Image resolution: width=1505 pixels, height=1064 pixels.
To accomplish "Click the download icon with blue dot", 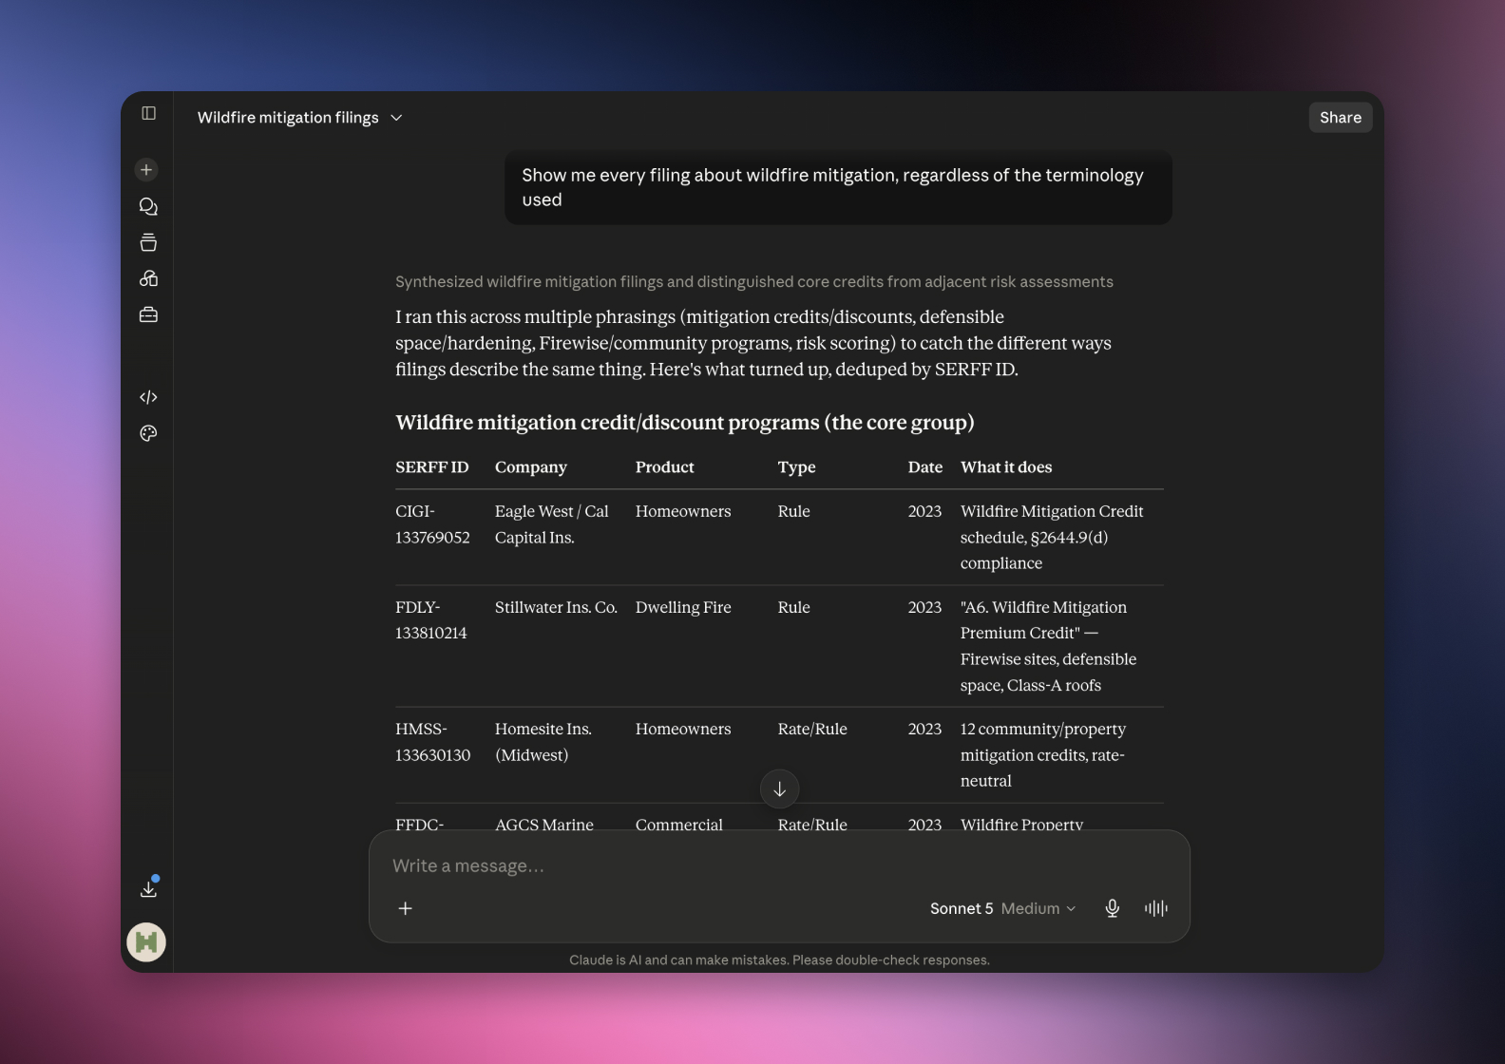I will pos(148,887).
